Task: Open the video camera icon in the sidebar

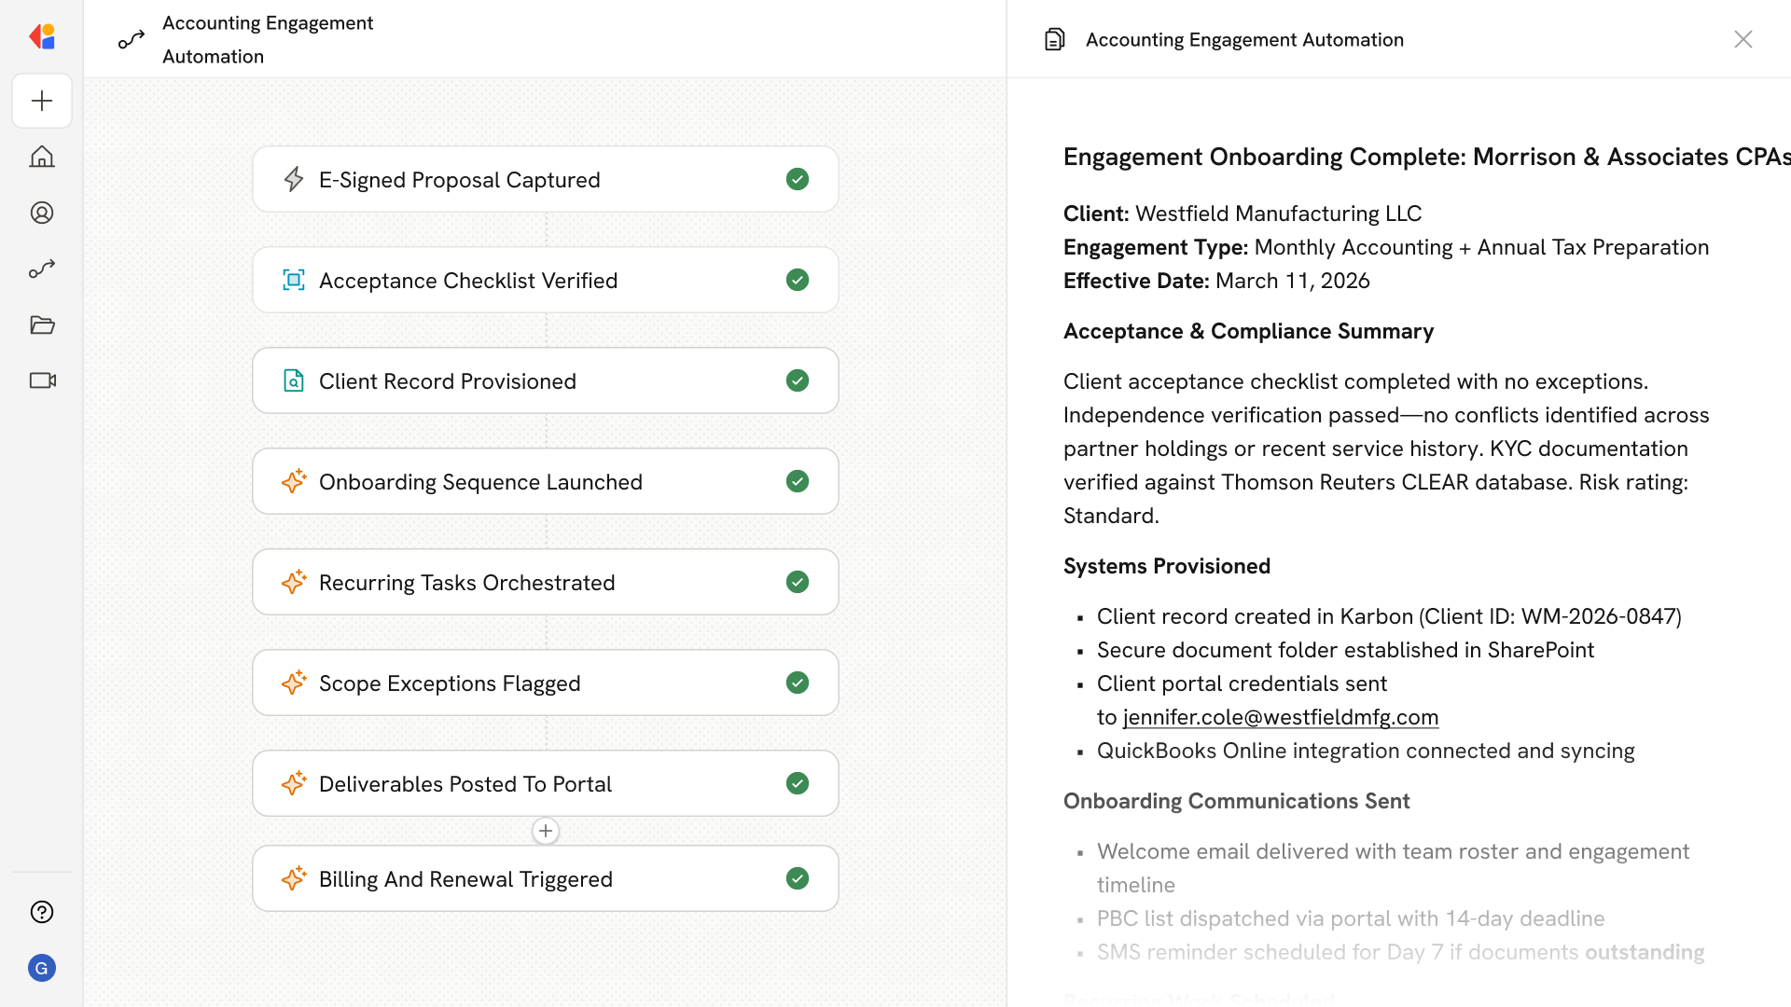Action: [x=42, y=380]
